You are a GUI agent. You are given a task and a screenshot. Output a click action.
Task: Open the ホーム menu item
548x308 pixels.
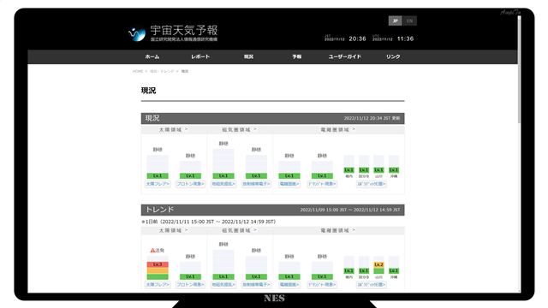[152, 56]
